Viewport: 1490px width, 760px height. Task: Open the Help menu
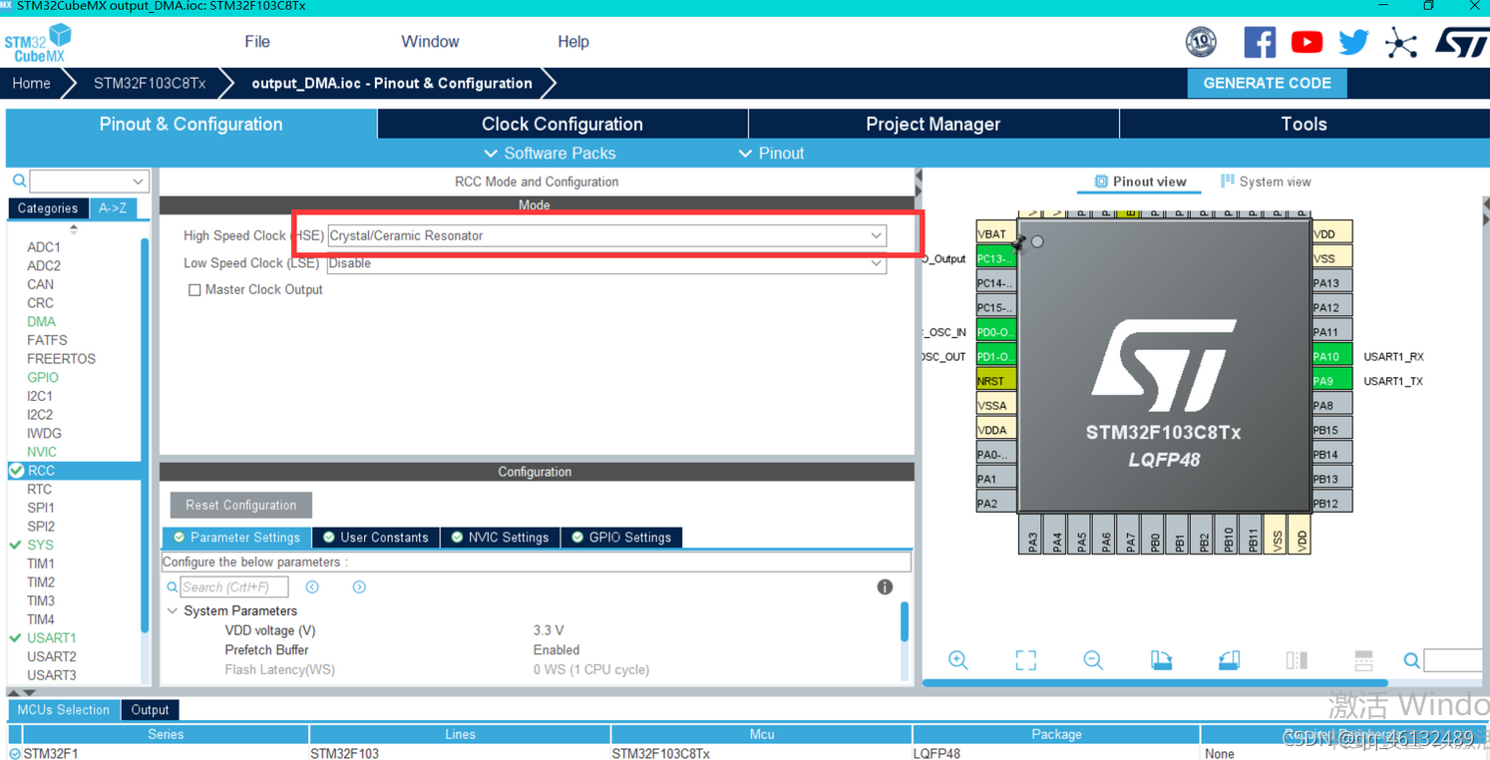click(x=572, y=42)
